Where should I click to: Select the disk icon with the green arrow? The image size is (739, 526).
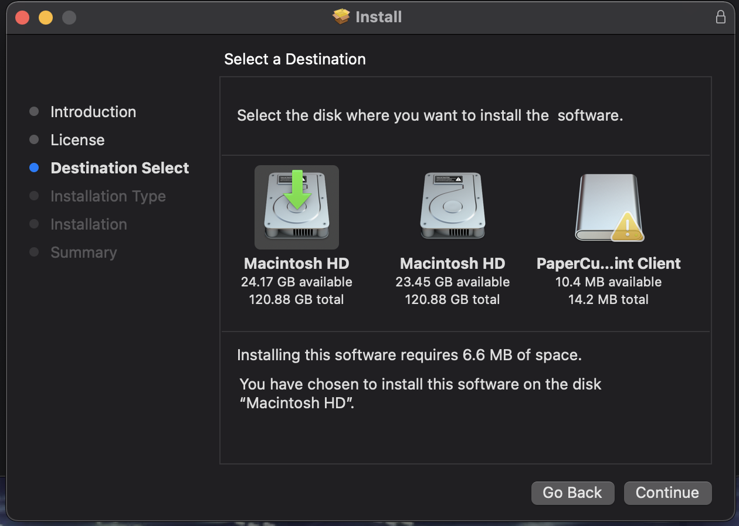tap(296, 207)
